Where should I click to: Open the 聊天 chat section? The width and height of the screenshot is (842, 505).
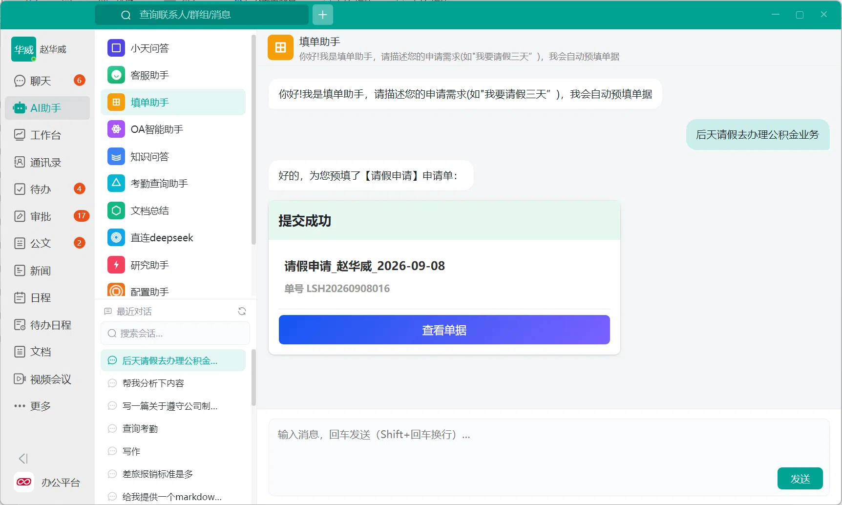click(x=47, y=81)
